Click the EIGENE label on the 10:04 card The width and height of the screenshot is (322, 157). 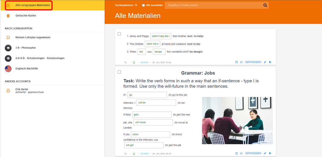click(144, 63)
